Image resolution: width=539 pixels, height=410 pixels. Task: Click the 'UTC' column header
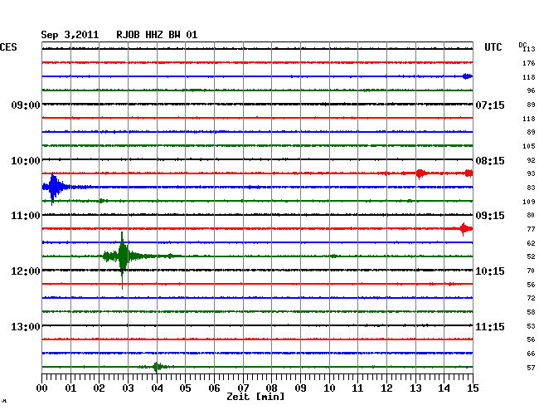pyautogui.click(x=493, y=47)
